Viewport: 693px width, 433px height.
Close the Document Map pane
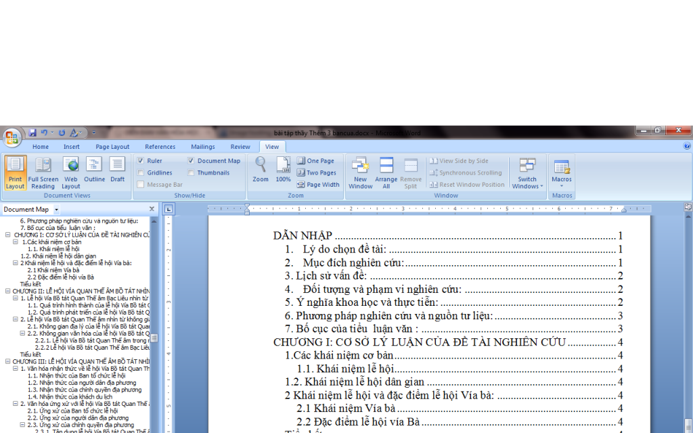(152, 210)
